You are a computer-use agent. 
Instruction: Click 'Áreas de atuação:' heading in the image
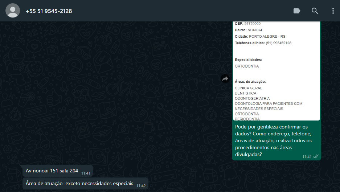pos(250,82)
